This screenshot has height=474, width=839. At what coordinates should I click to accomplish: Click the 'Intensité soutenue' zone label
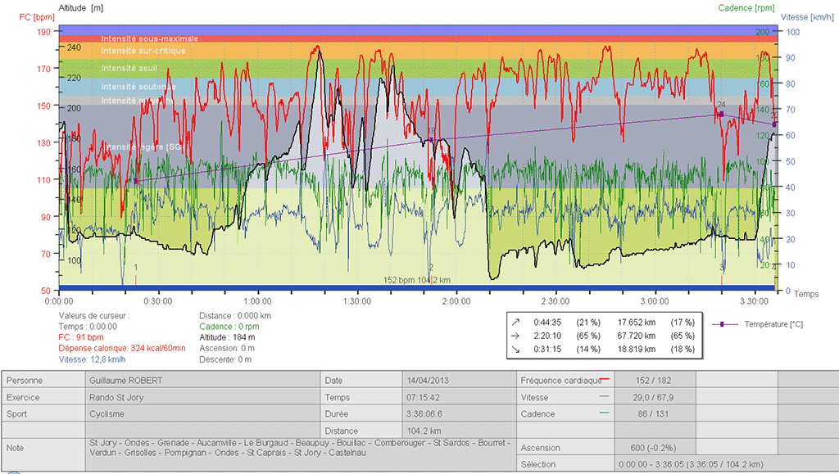coord(138,87)
